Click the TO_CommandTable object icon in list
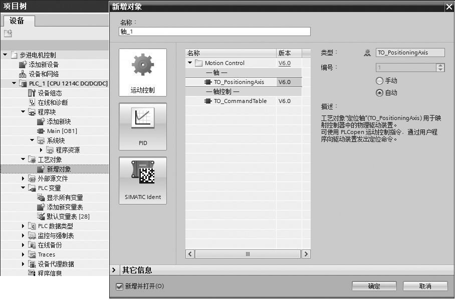The height and width of the screenshot is (301, 455). point(208,101)
